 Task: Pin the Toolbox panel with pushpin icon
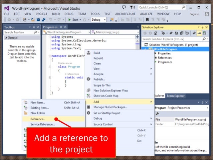point(34,27)
